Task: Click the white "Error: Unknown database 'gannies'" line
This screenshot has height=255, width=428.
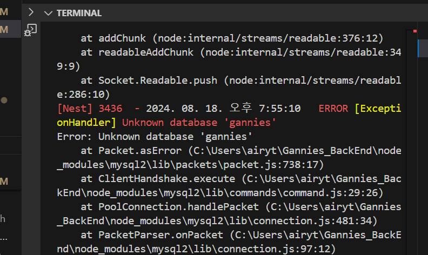Action: pyautogui.click(x=155, y=137)
